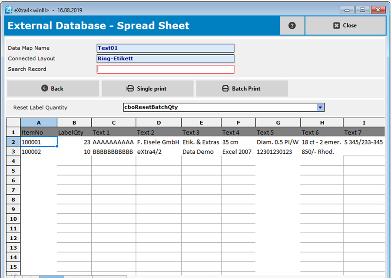Click inside the Search Record field
This screenshot has width=391, height=278.
pos(165,69)
